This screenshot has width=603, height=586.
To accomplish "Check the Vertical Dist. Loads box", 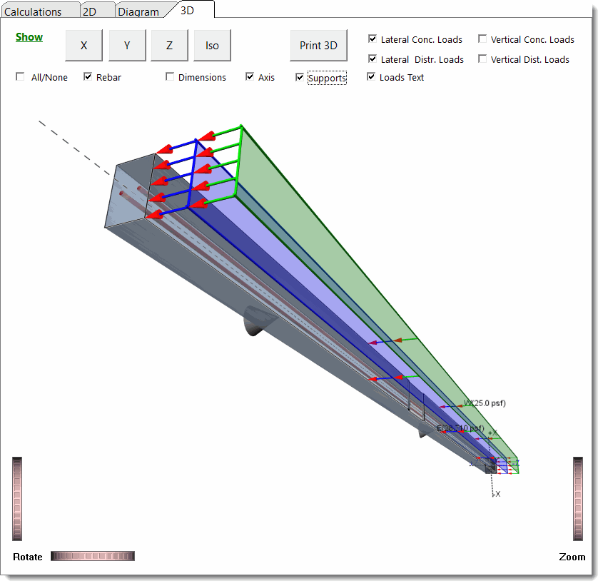I will point(482,59).
